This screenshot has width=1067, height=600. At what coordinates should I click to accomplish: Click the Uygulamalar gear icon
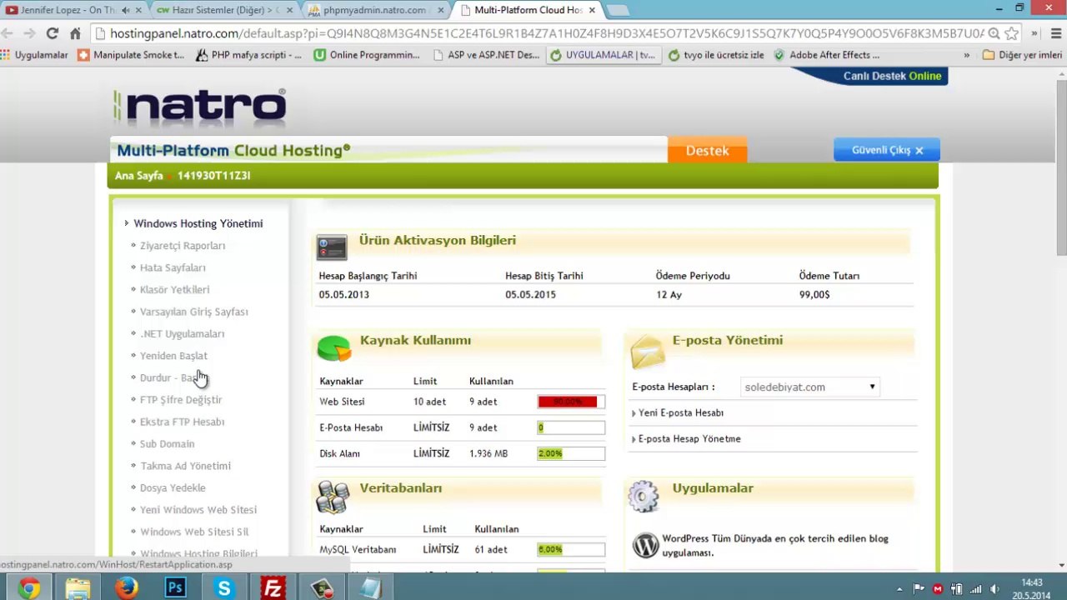click(x=644, y=496)
